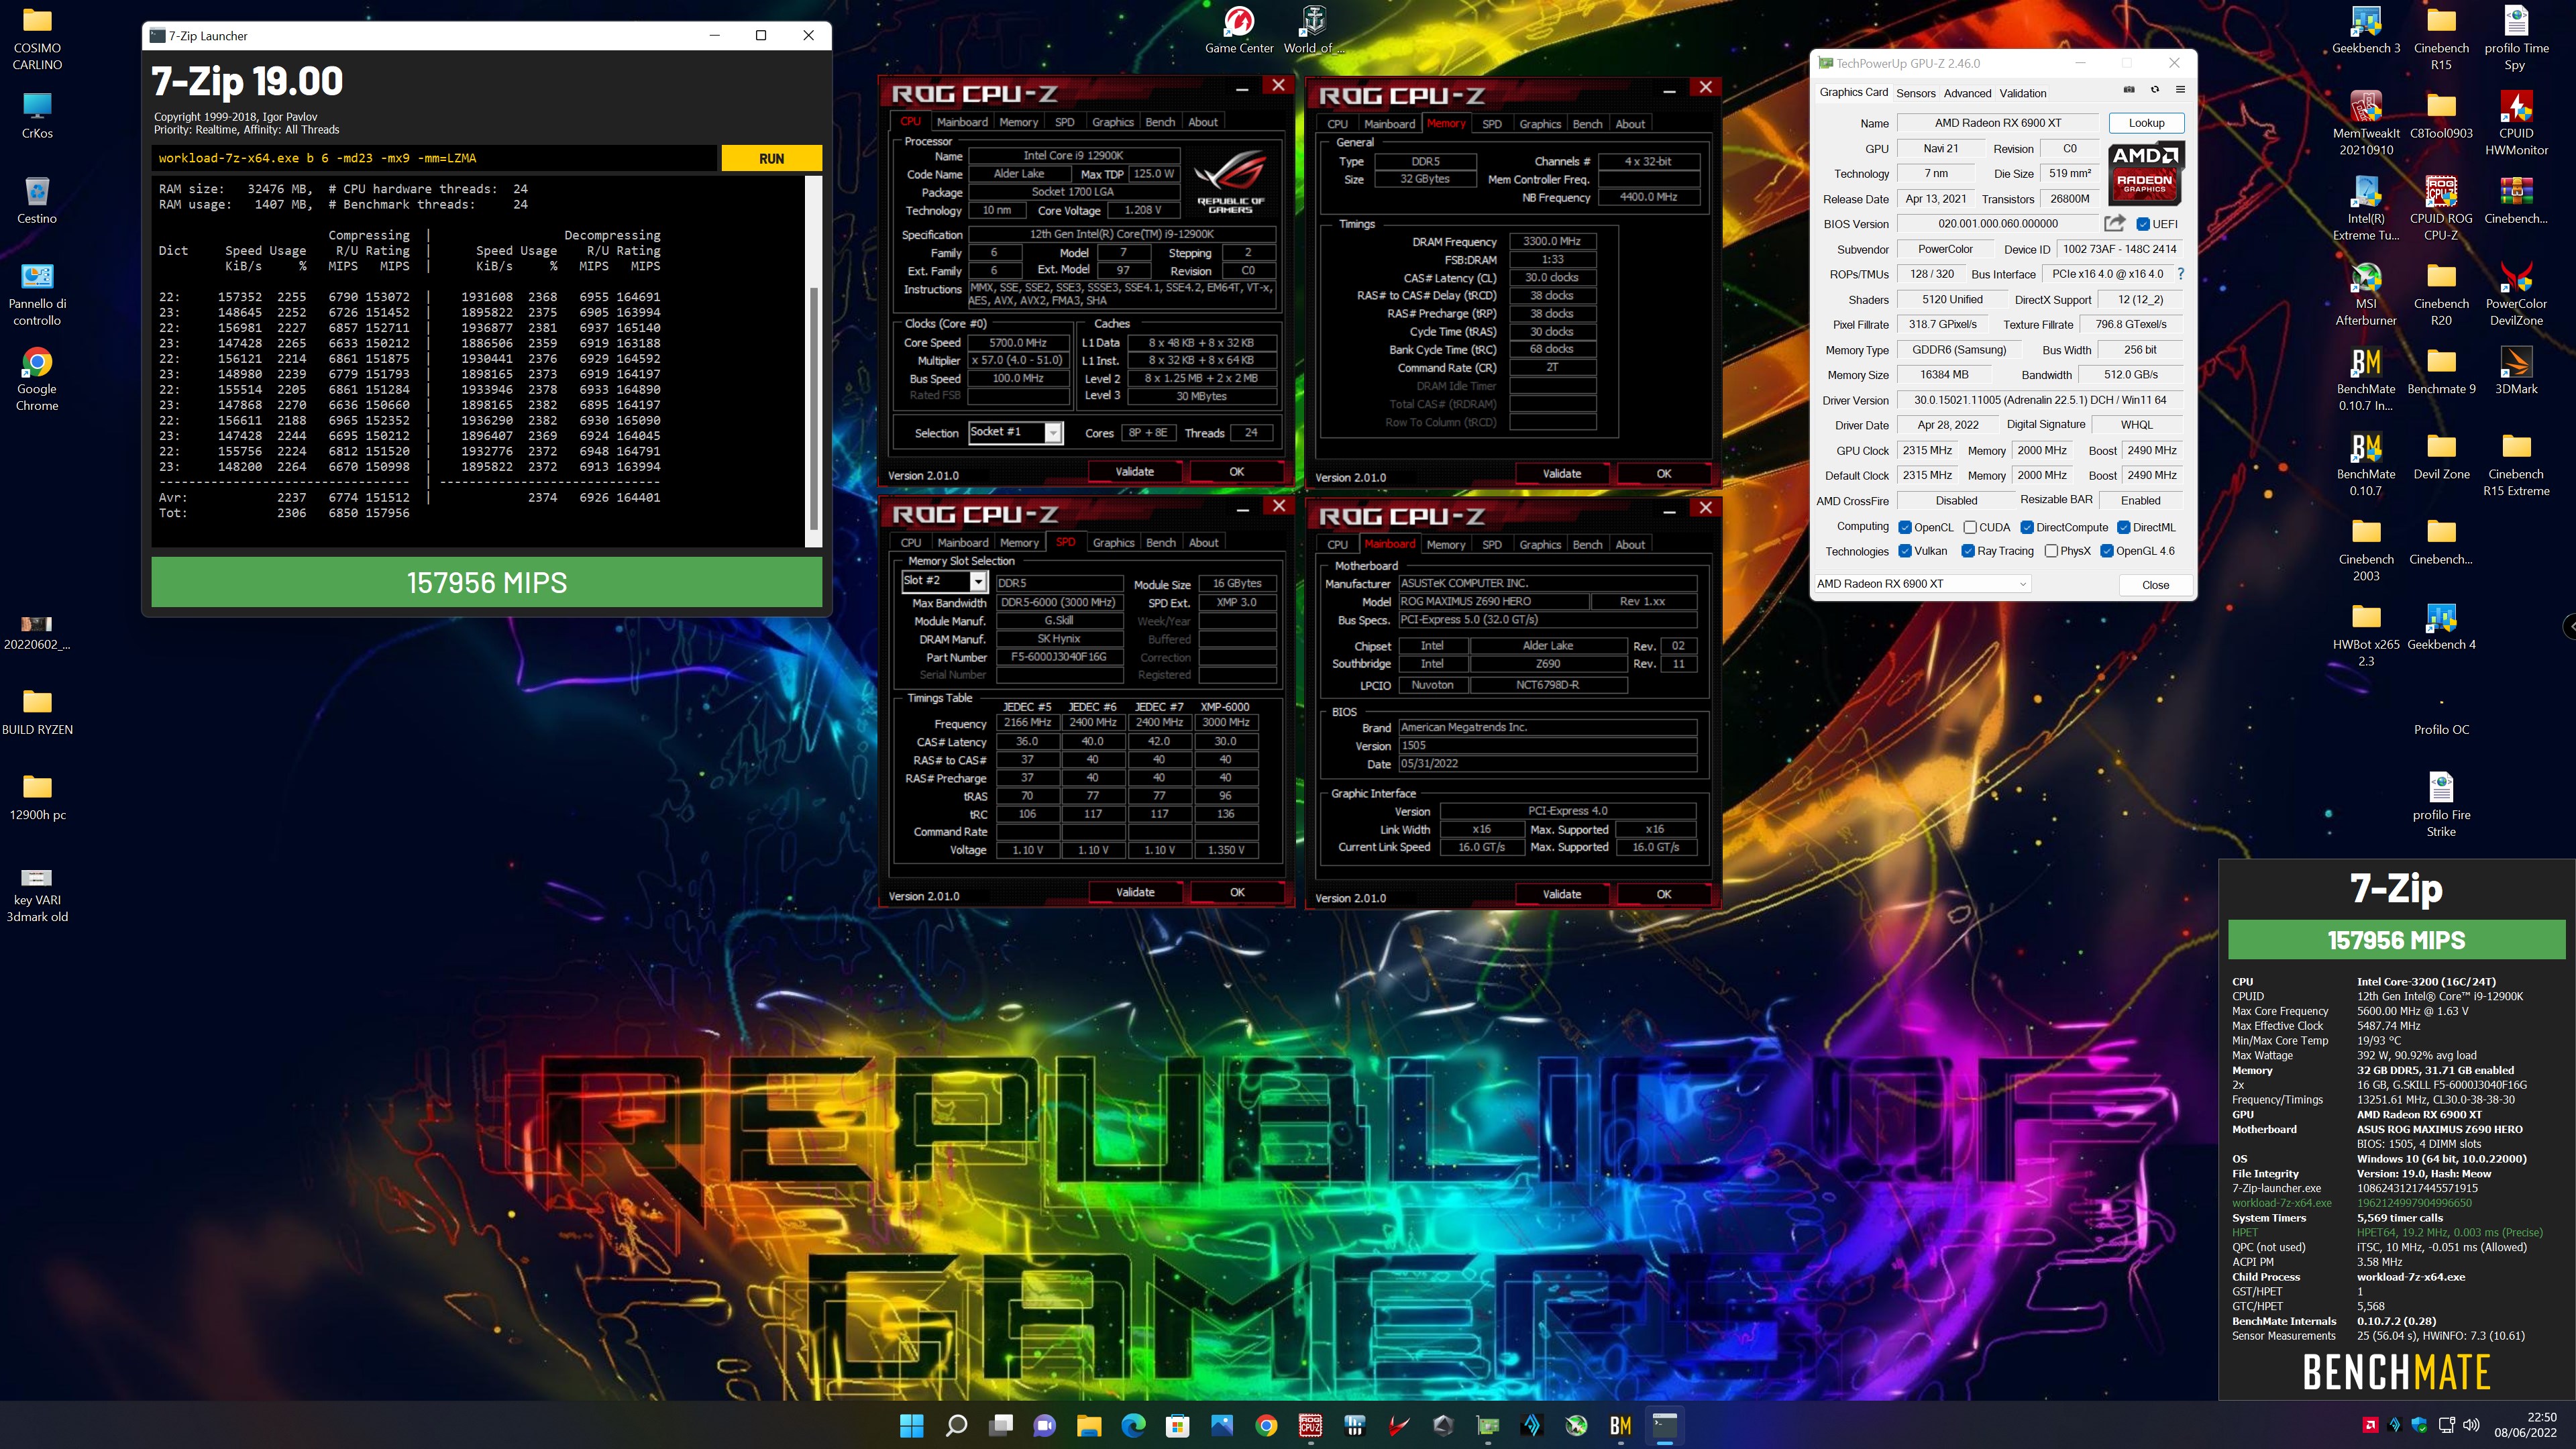This screenshot has height=1449, width=2576.
Task: Click the GPU-Z Close button
Action: [x=2155, y=585]
